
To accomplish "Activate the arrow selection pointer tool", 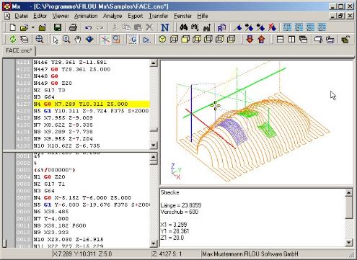I will tap(56, 39).
